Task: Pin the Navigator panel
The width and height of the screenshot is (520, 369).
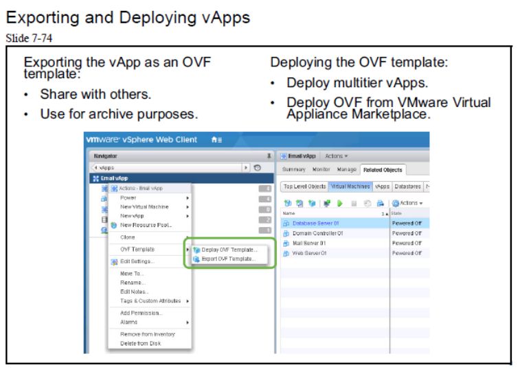Action: tap(269, 156)
